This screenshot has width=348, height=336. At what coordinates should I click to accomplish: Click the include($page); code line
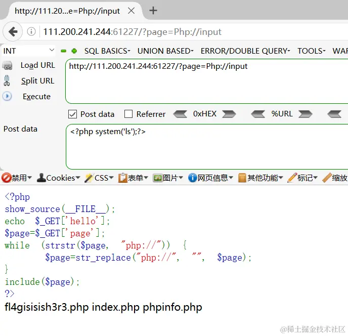(42, 282)
